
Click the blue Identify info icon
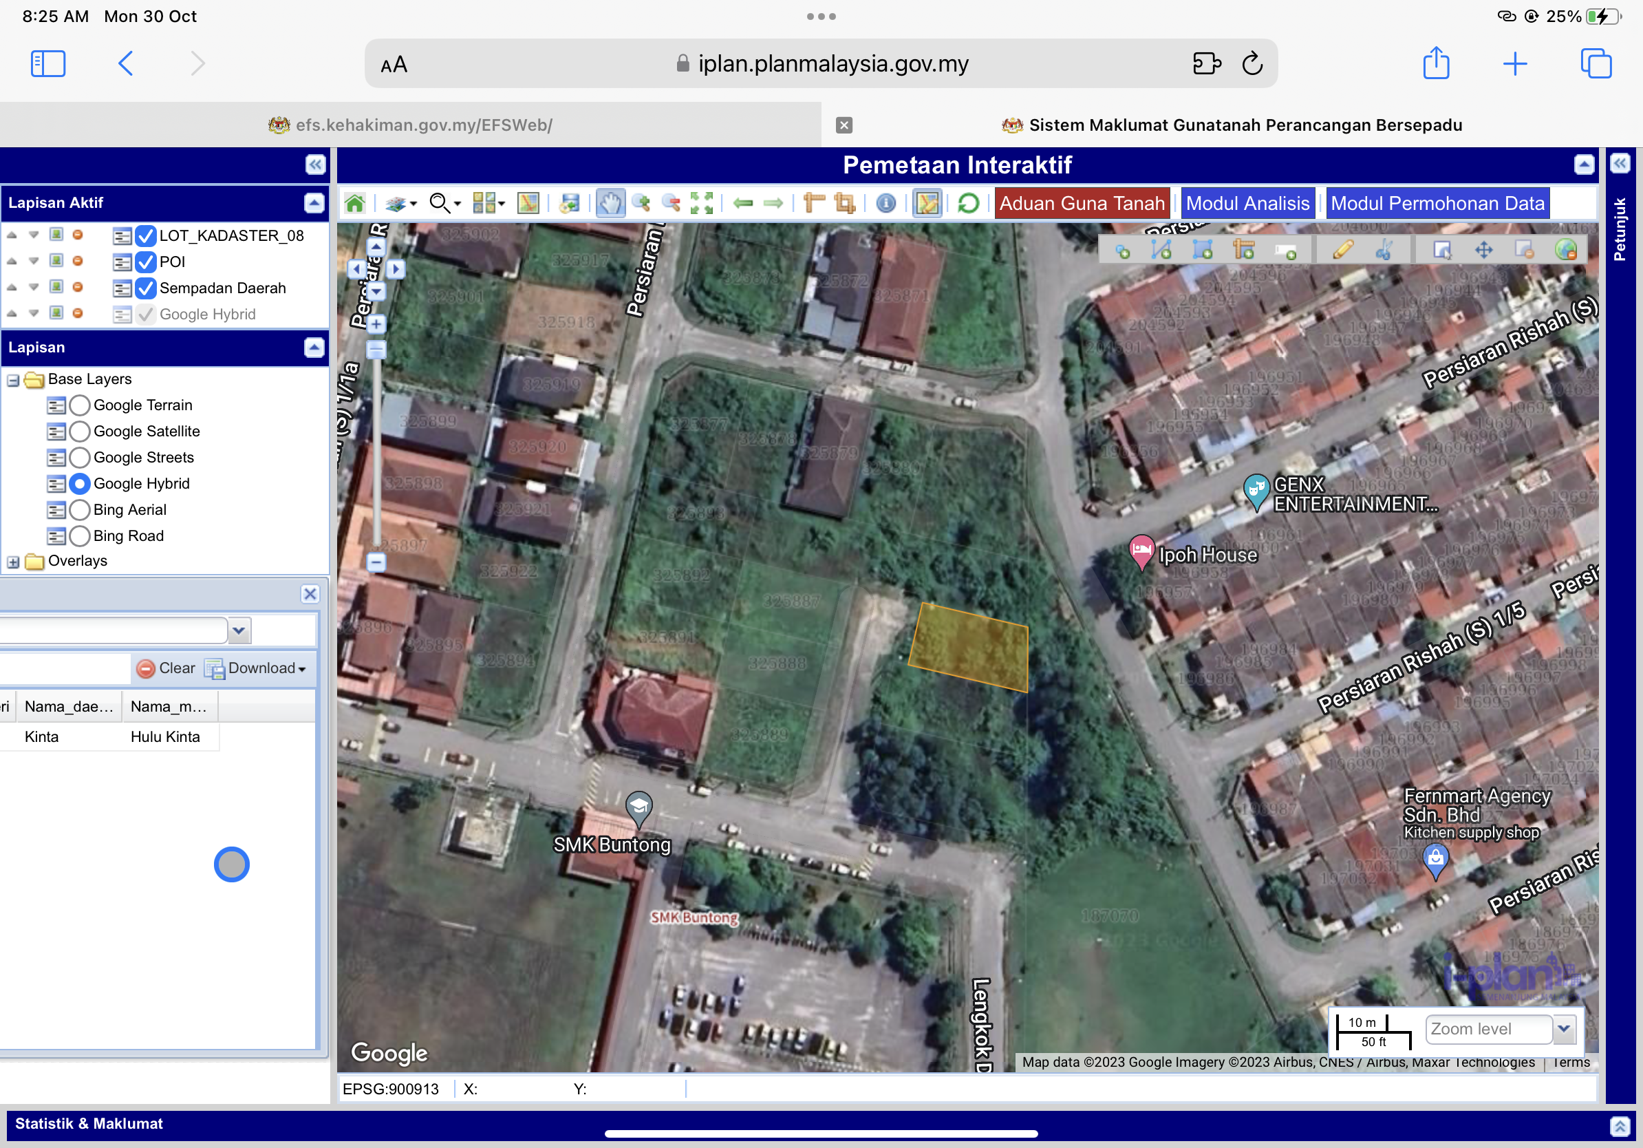pyautogui.click(x=886, y=203)
